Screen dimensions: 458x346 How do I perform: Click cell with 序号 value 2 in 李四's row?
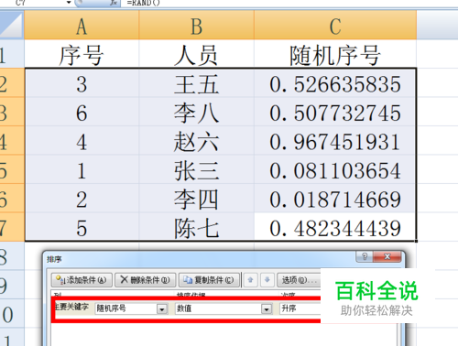point(82,198)
